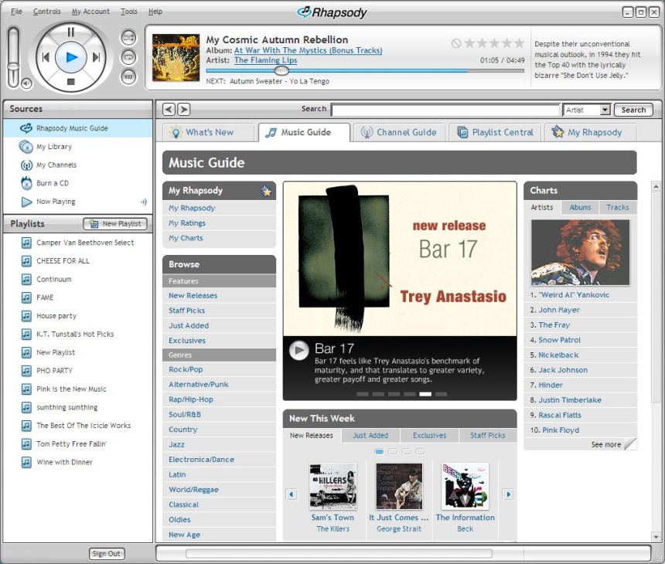Switch to the What's New tab
665x564 pixels.
pos(209,132)
